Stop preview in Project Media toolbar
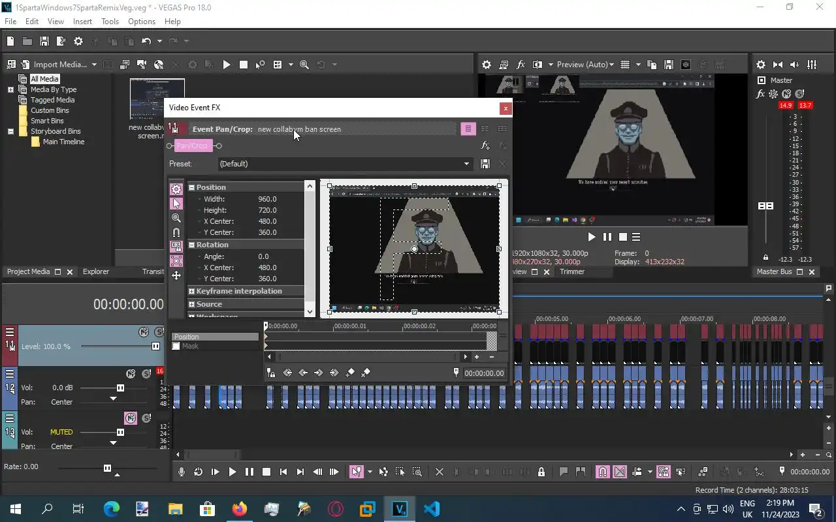The height and width of the screenshot is (522, 836). pos(244,65)
